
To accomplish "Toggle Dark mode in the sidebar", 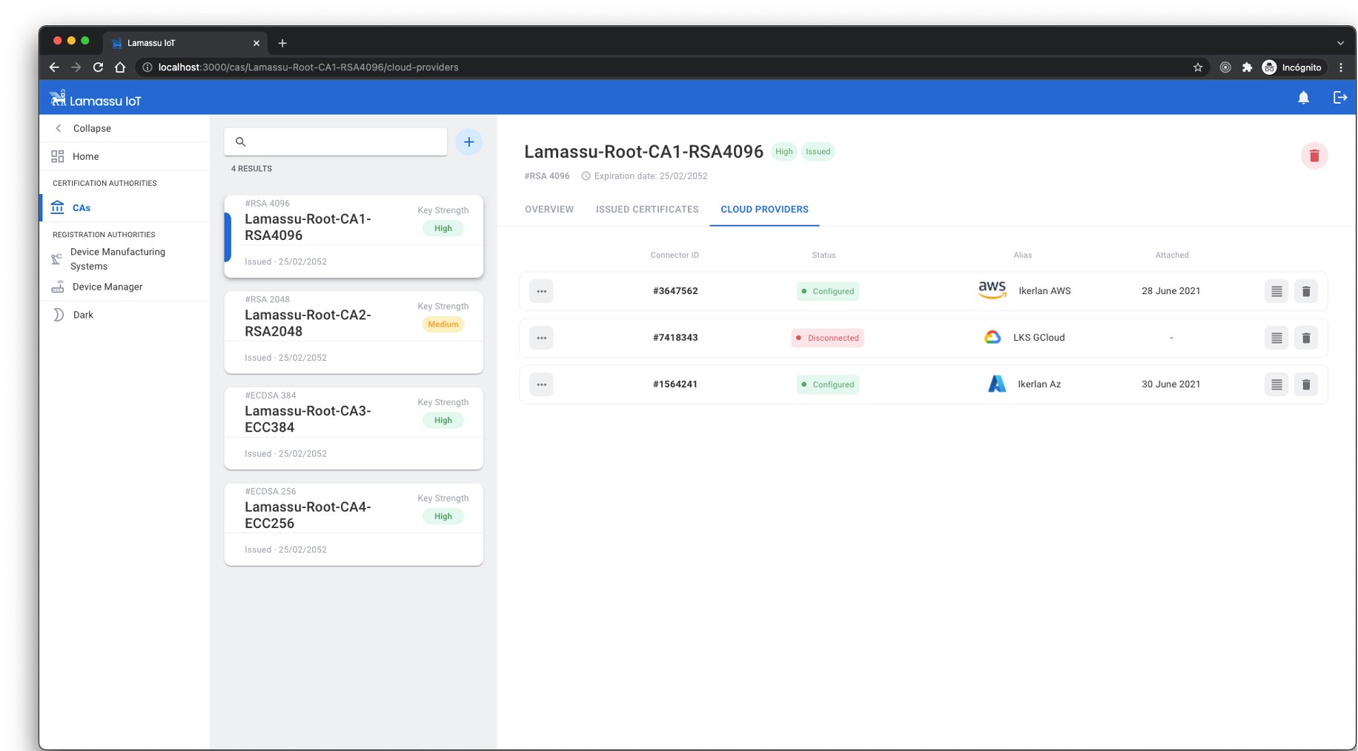I will [x=83, y=315].
